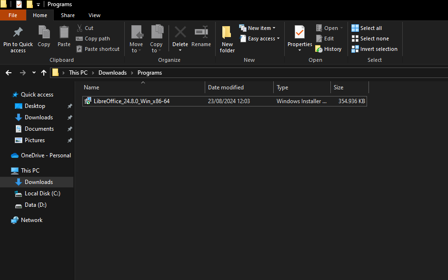Click Select none in the ribbon

pyautogui.click(x=370, y=39)
